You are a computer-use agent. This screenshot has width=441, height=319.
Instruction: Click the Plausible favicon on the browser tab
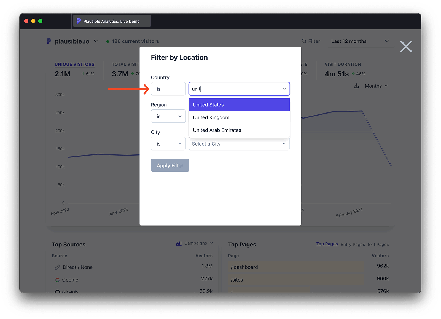point(79,21)
